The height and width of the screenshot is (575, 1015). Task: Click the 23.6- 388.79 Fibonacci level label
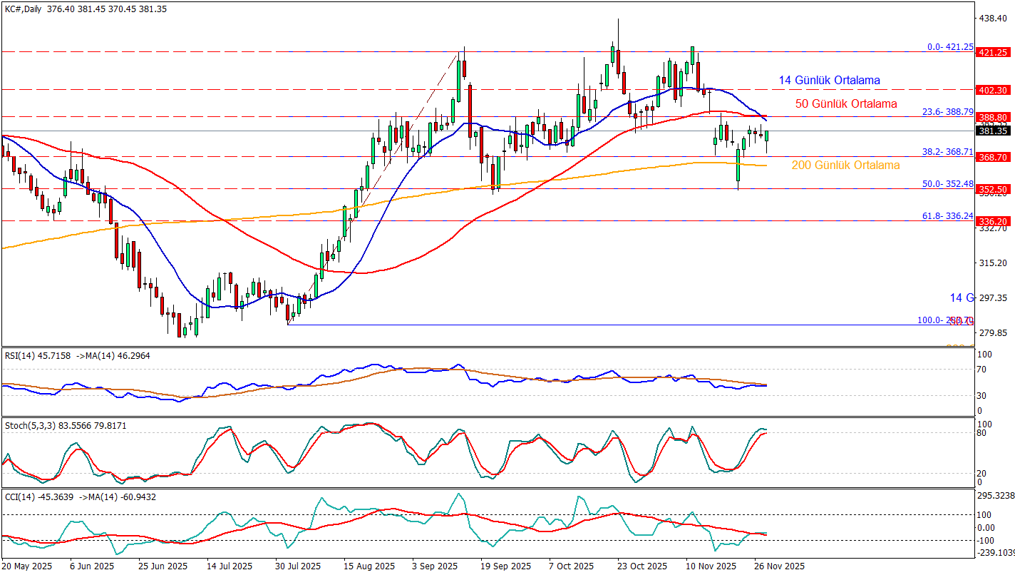[948, 112]
